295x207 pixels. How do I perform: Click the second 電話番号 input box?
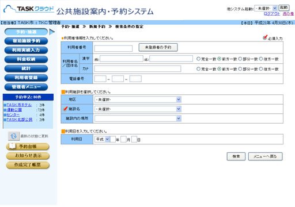point(118,79)
